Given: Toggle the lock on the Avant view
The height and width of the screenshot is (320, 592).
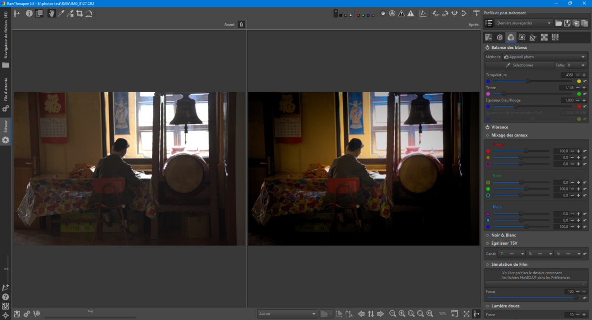Looking at the screenshot, I should tap(241, 24).
